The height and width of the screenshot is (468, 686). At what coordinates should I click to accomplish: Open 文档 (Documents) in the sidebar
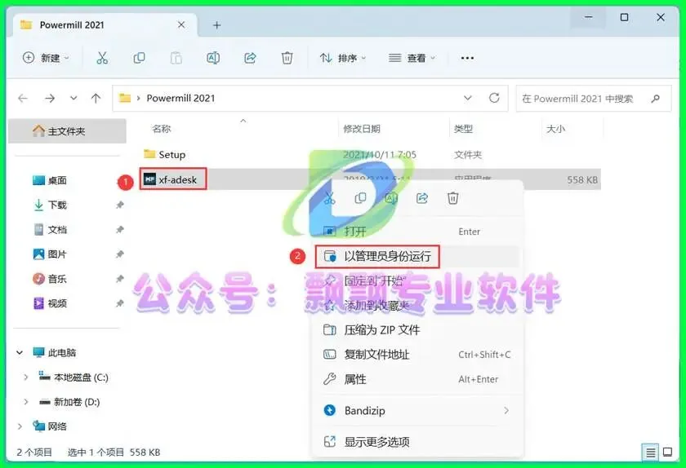[50, 229]
